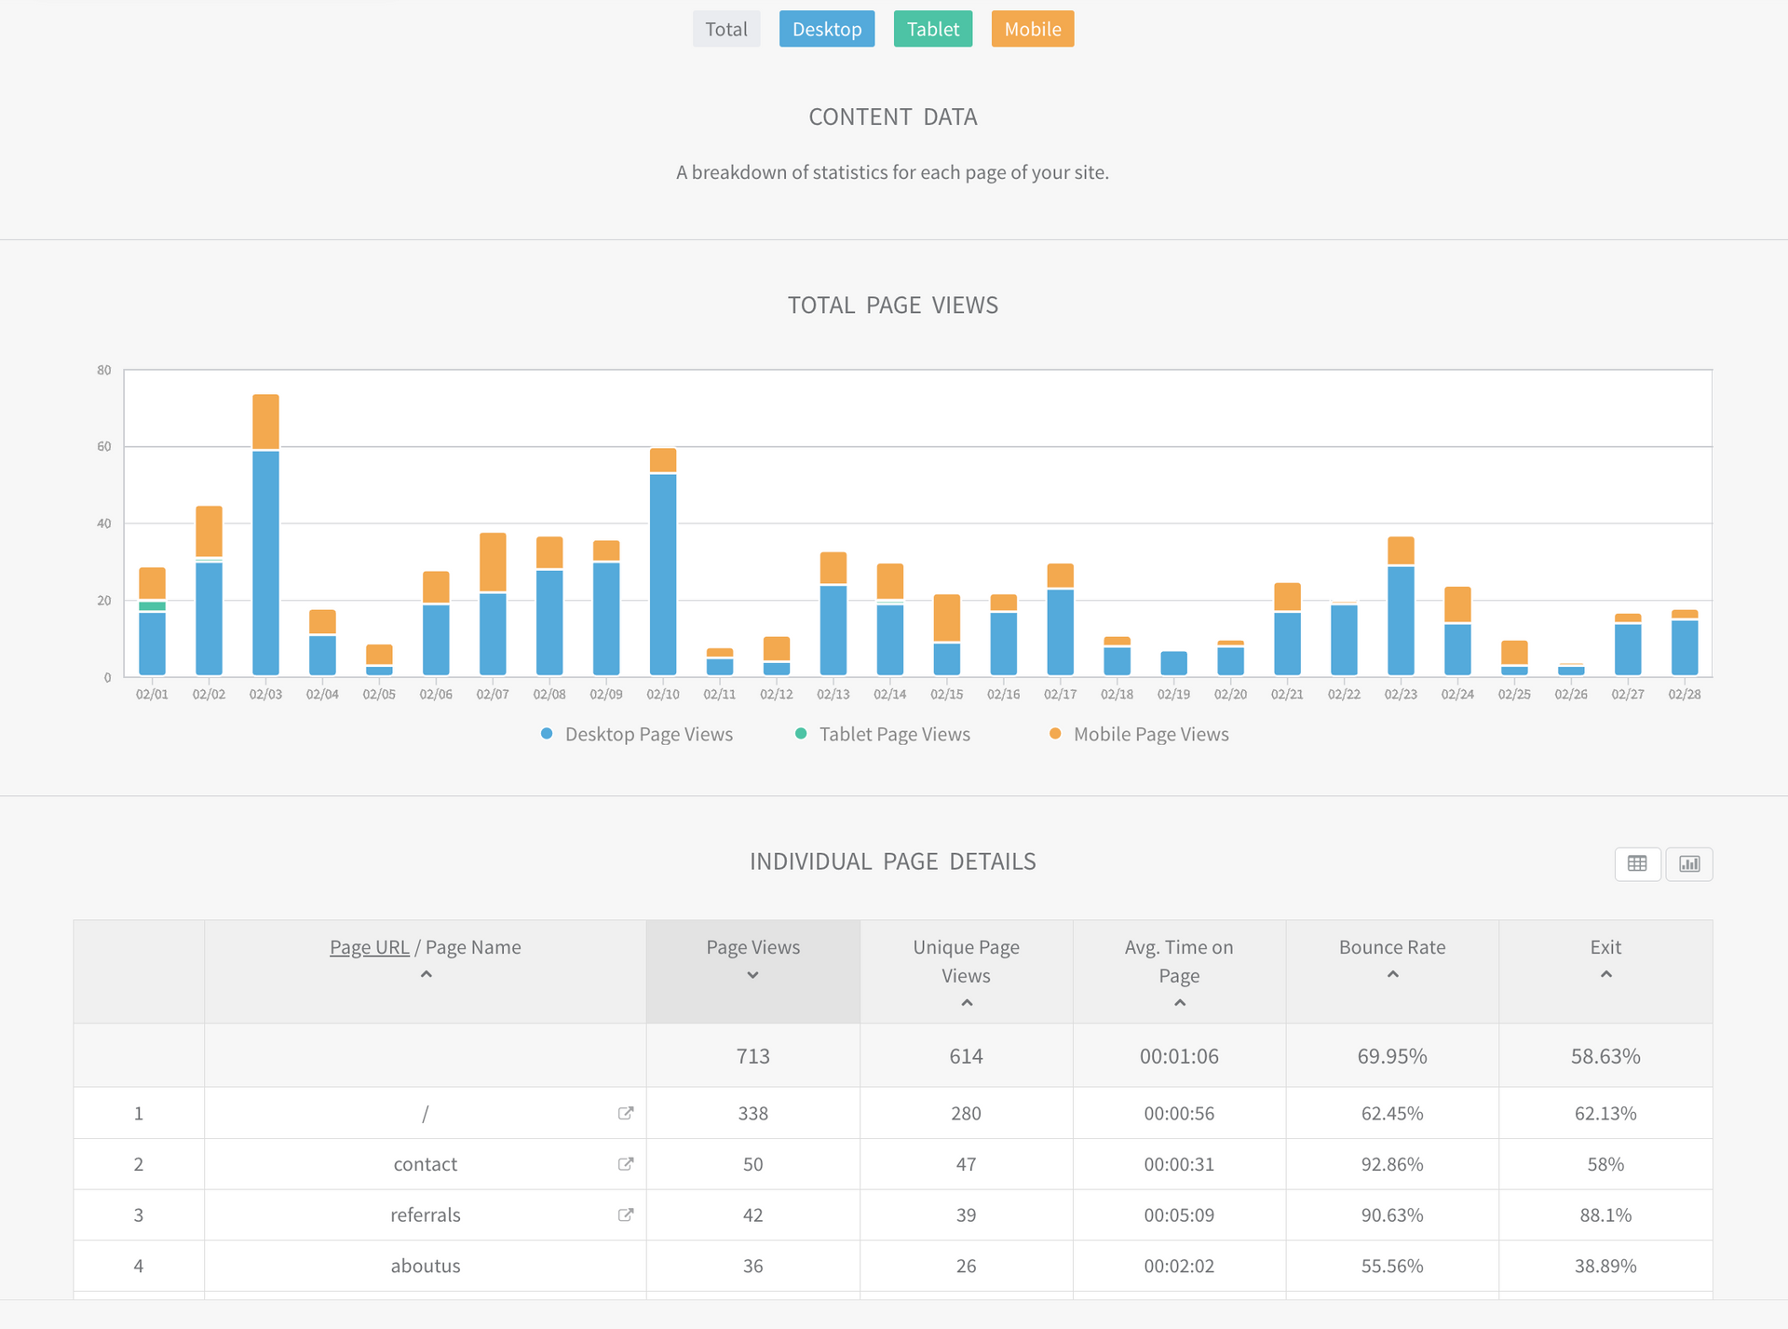Image resolution: width=1788 pixels, height=1329 pixels.
Task: Toggle Tablet Page Views legend marker
Action: coord(801,734)
